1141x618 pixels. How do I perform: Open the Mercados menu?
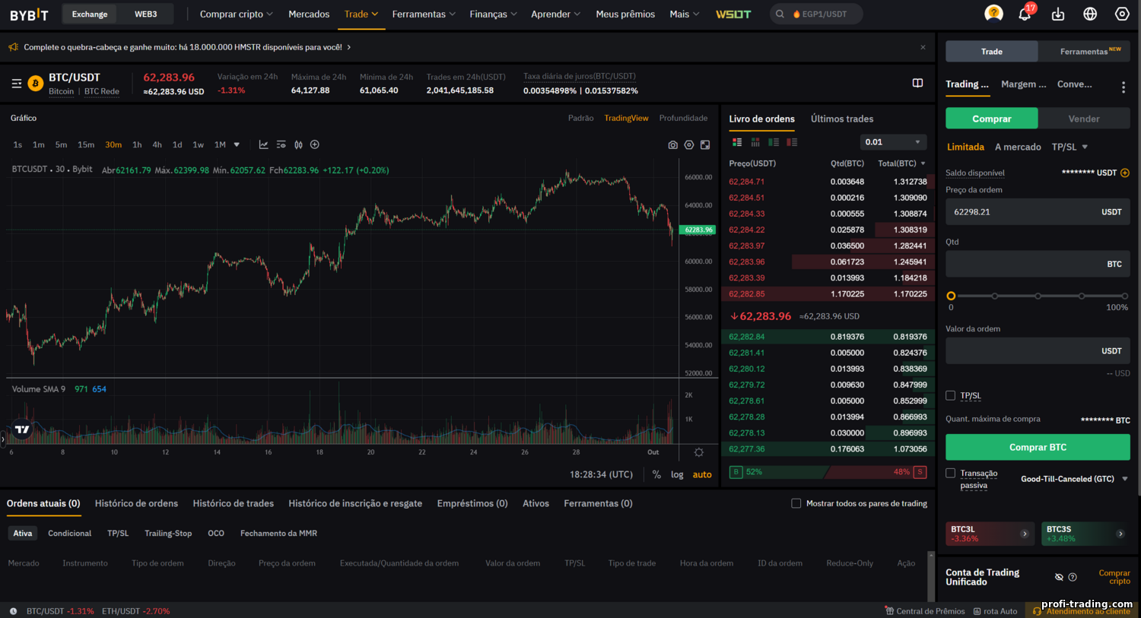point(309,14)
